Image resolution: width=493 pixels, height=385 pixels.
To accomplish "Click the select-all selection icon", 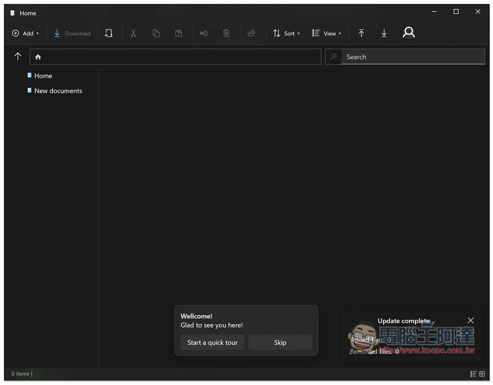I will click(108, 34).
